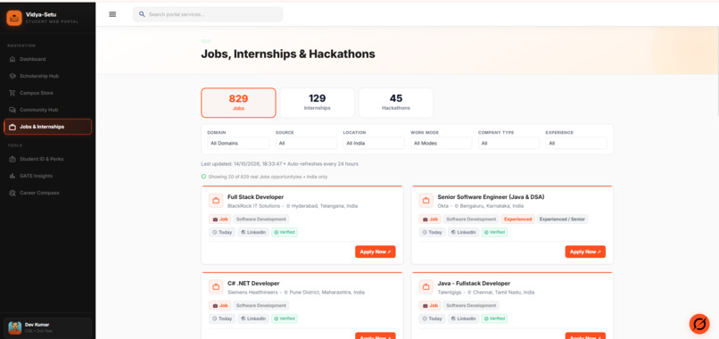Click Software Development tag on Full Stack card
The width and height of the screenshot is (719, 339).
coord(260,219)
